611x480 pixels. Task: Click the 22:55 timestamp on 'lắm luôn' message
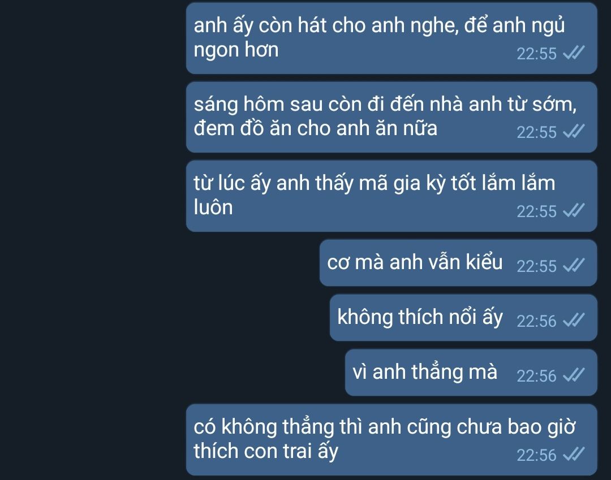[536, 211]
